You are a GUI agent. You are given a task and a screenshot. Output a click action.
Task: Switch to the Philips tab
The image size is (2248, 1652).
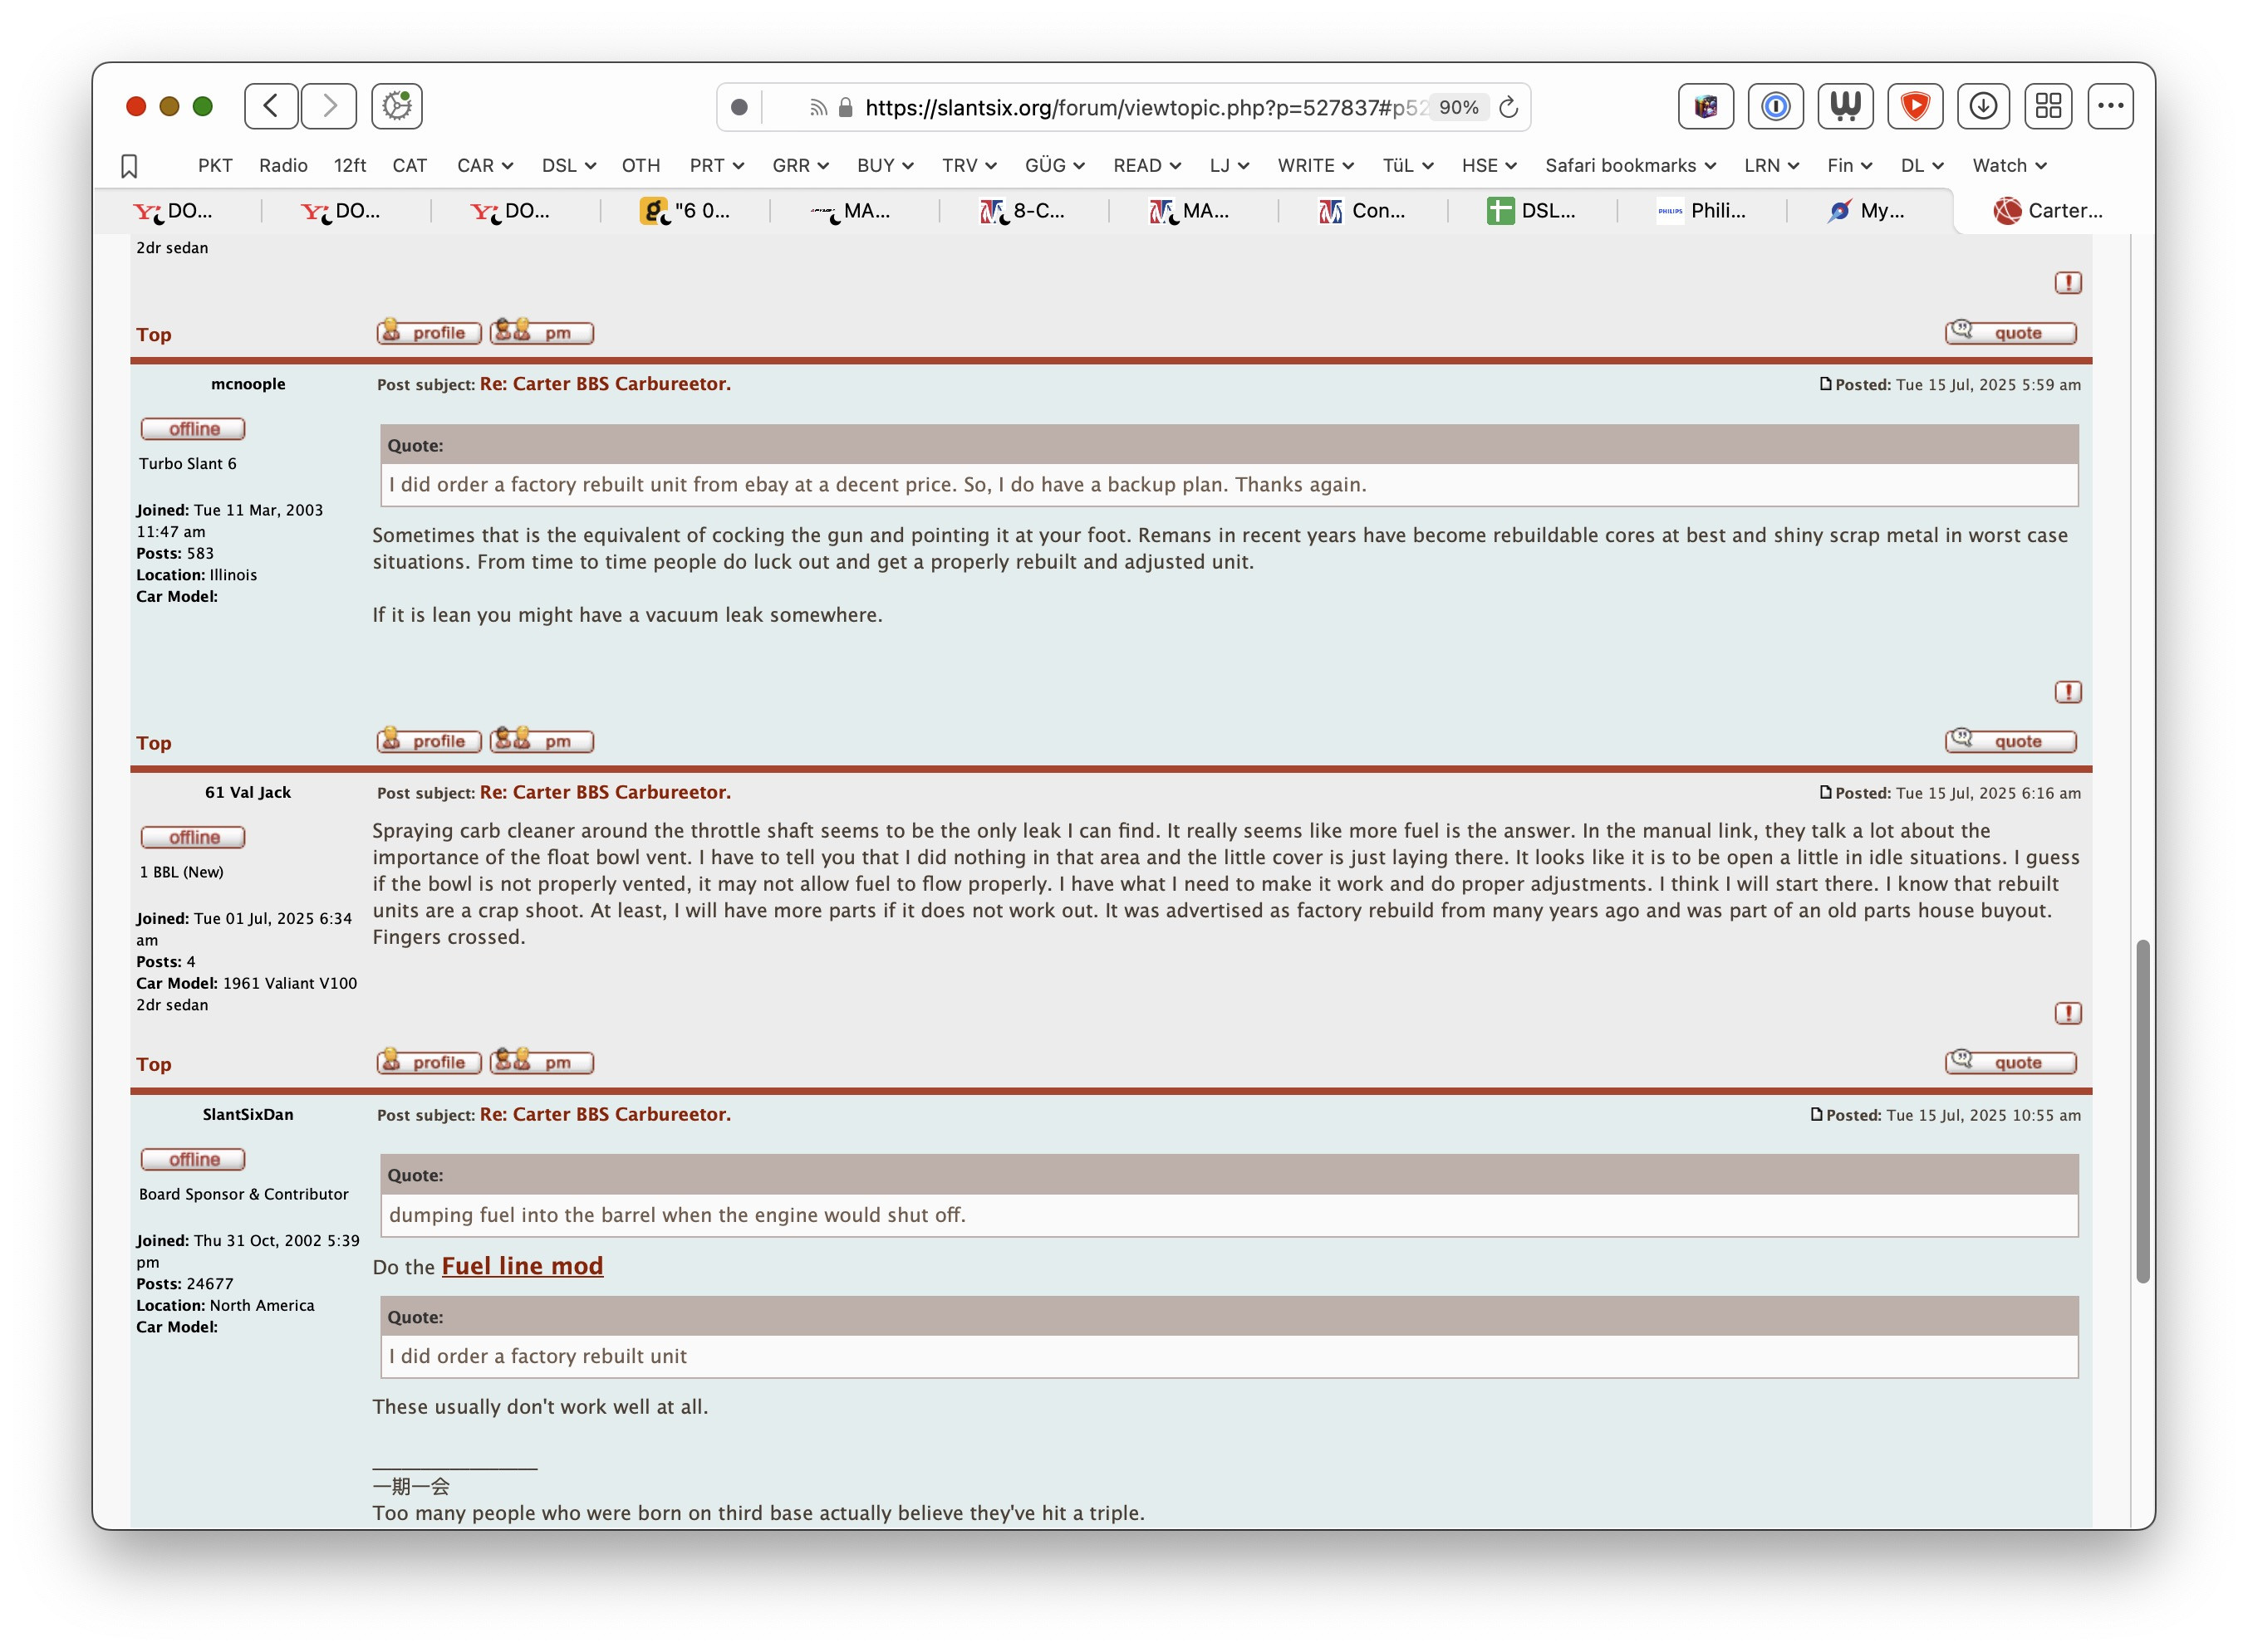point(1706,211)
